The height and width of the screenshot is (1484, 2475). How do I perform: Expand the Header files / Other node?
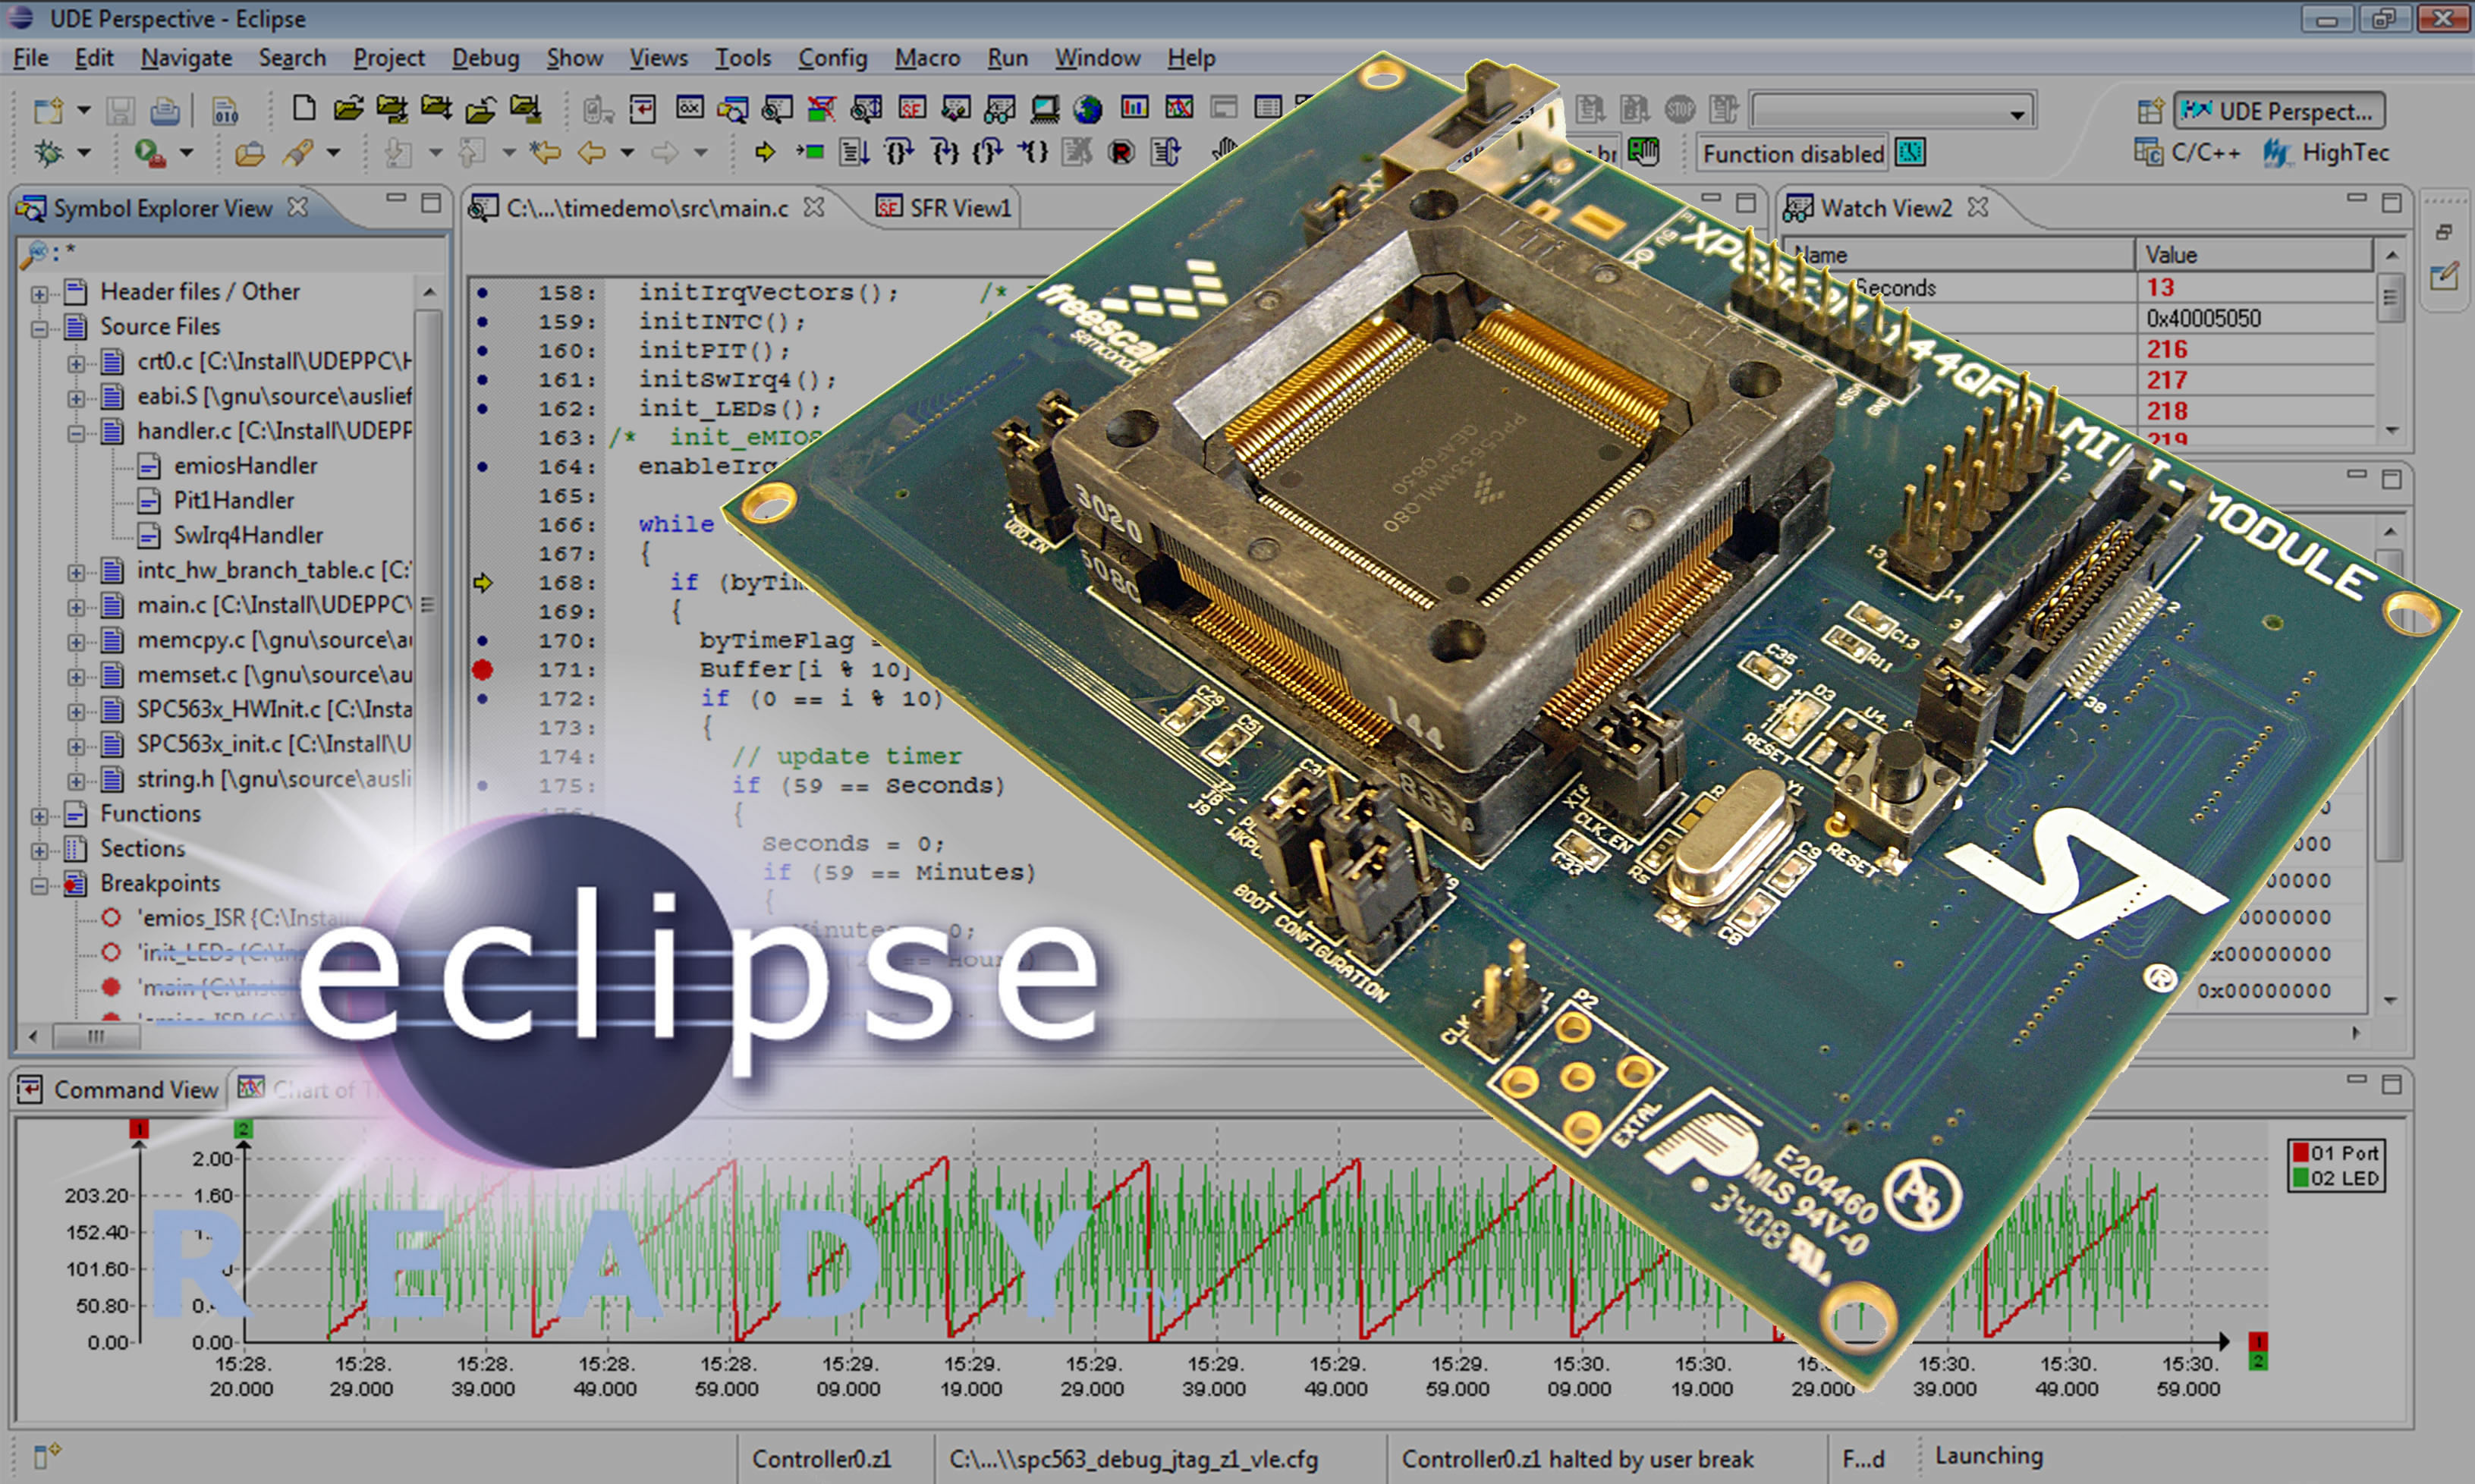(39, 293)
